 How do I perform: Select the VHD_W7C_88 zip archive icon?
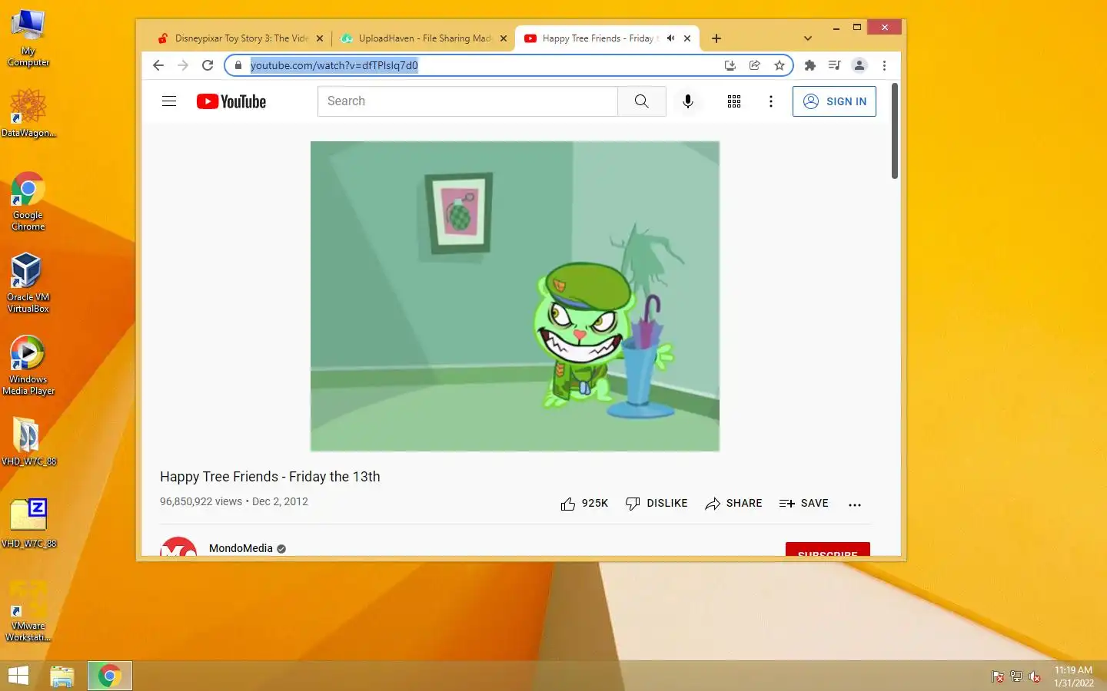point(28,524)
